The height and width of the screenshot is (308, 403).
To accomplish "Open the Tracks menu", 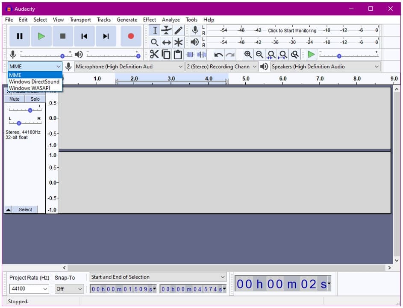I will coord(104,20).
